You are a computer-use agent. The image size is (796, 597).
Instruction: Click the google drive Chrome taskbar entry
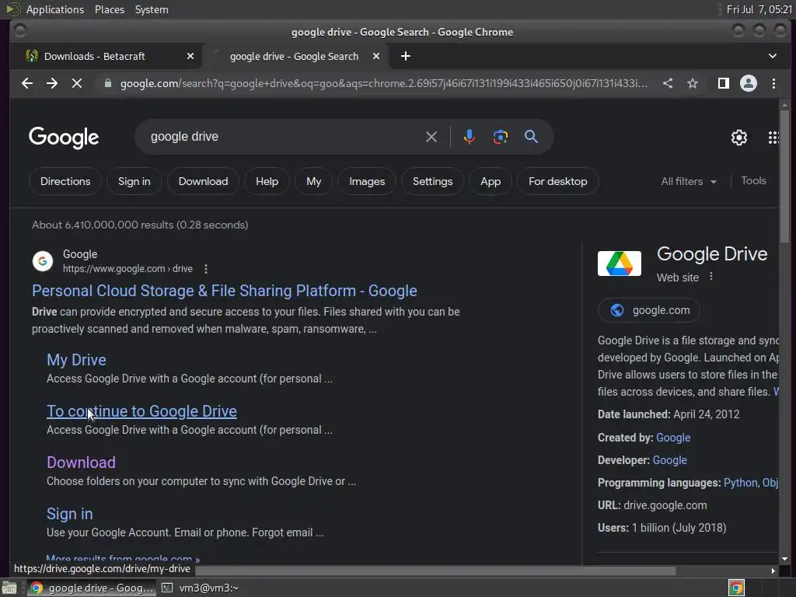pos(92,588)
